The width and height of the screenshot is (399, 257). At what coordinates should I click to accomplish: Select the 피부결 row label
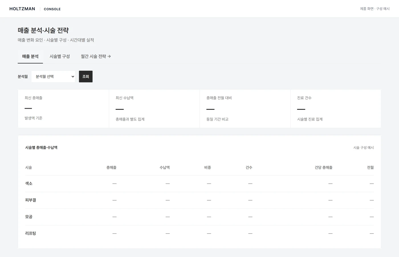[30, 200]
